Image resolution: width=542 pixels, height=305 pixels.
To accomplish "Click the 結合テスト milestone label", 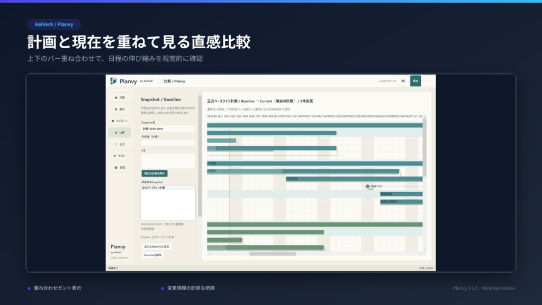I will click(x=376, y=186).
